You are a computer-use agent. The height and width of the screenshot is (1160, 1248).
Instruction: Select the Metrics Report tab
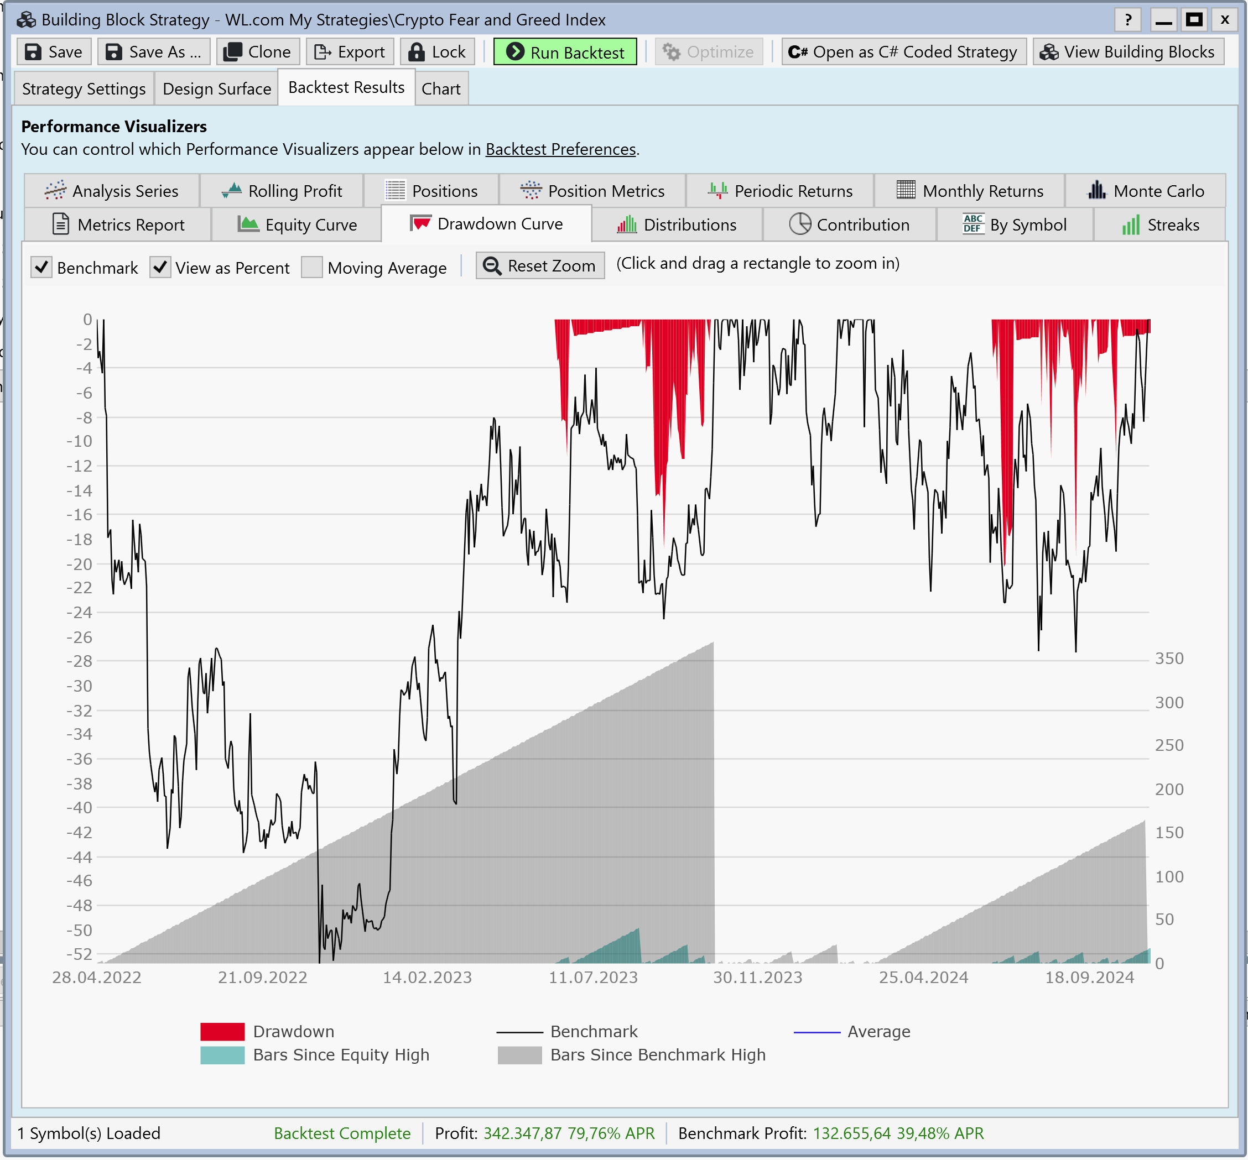[x=117, y=224]
